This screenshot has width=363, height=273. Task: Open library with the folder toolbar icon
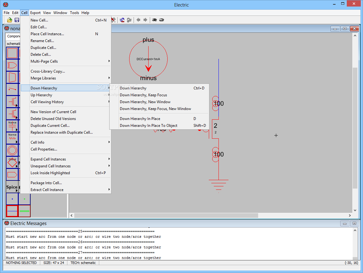9,20
